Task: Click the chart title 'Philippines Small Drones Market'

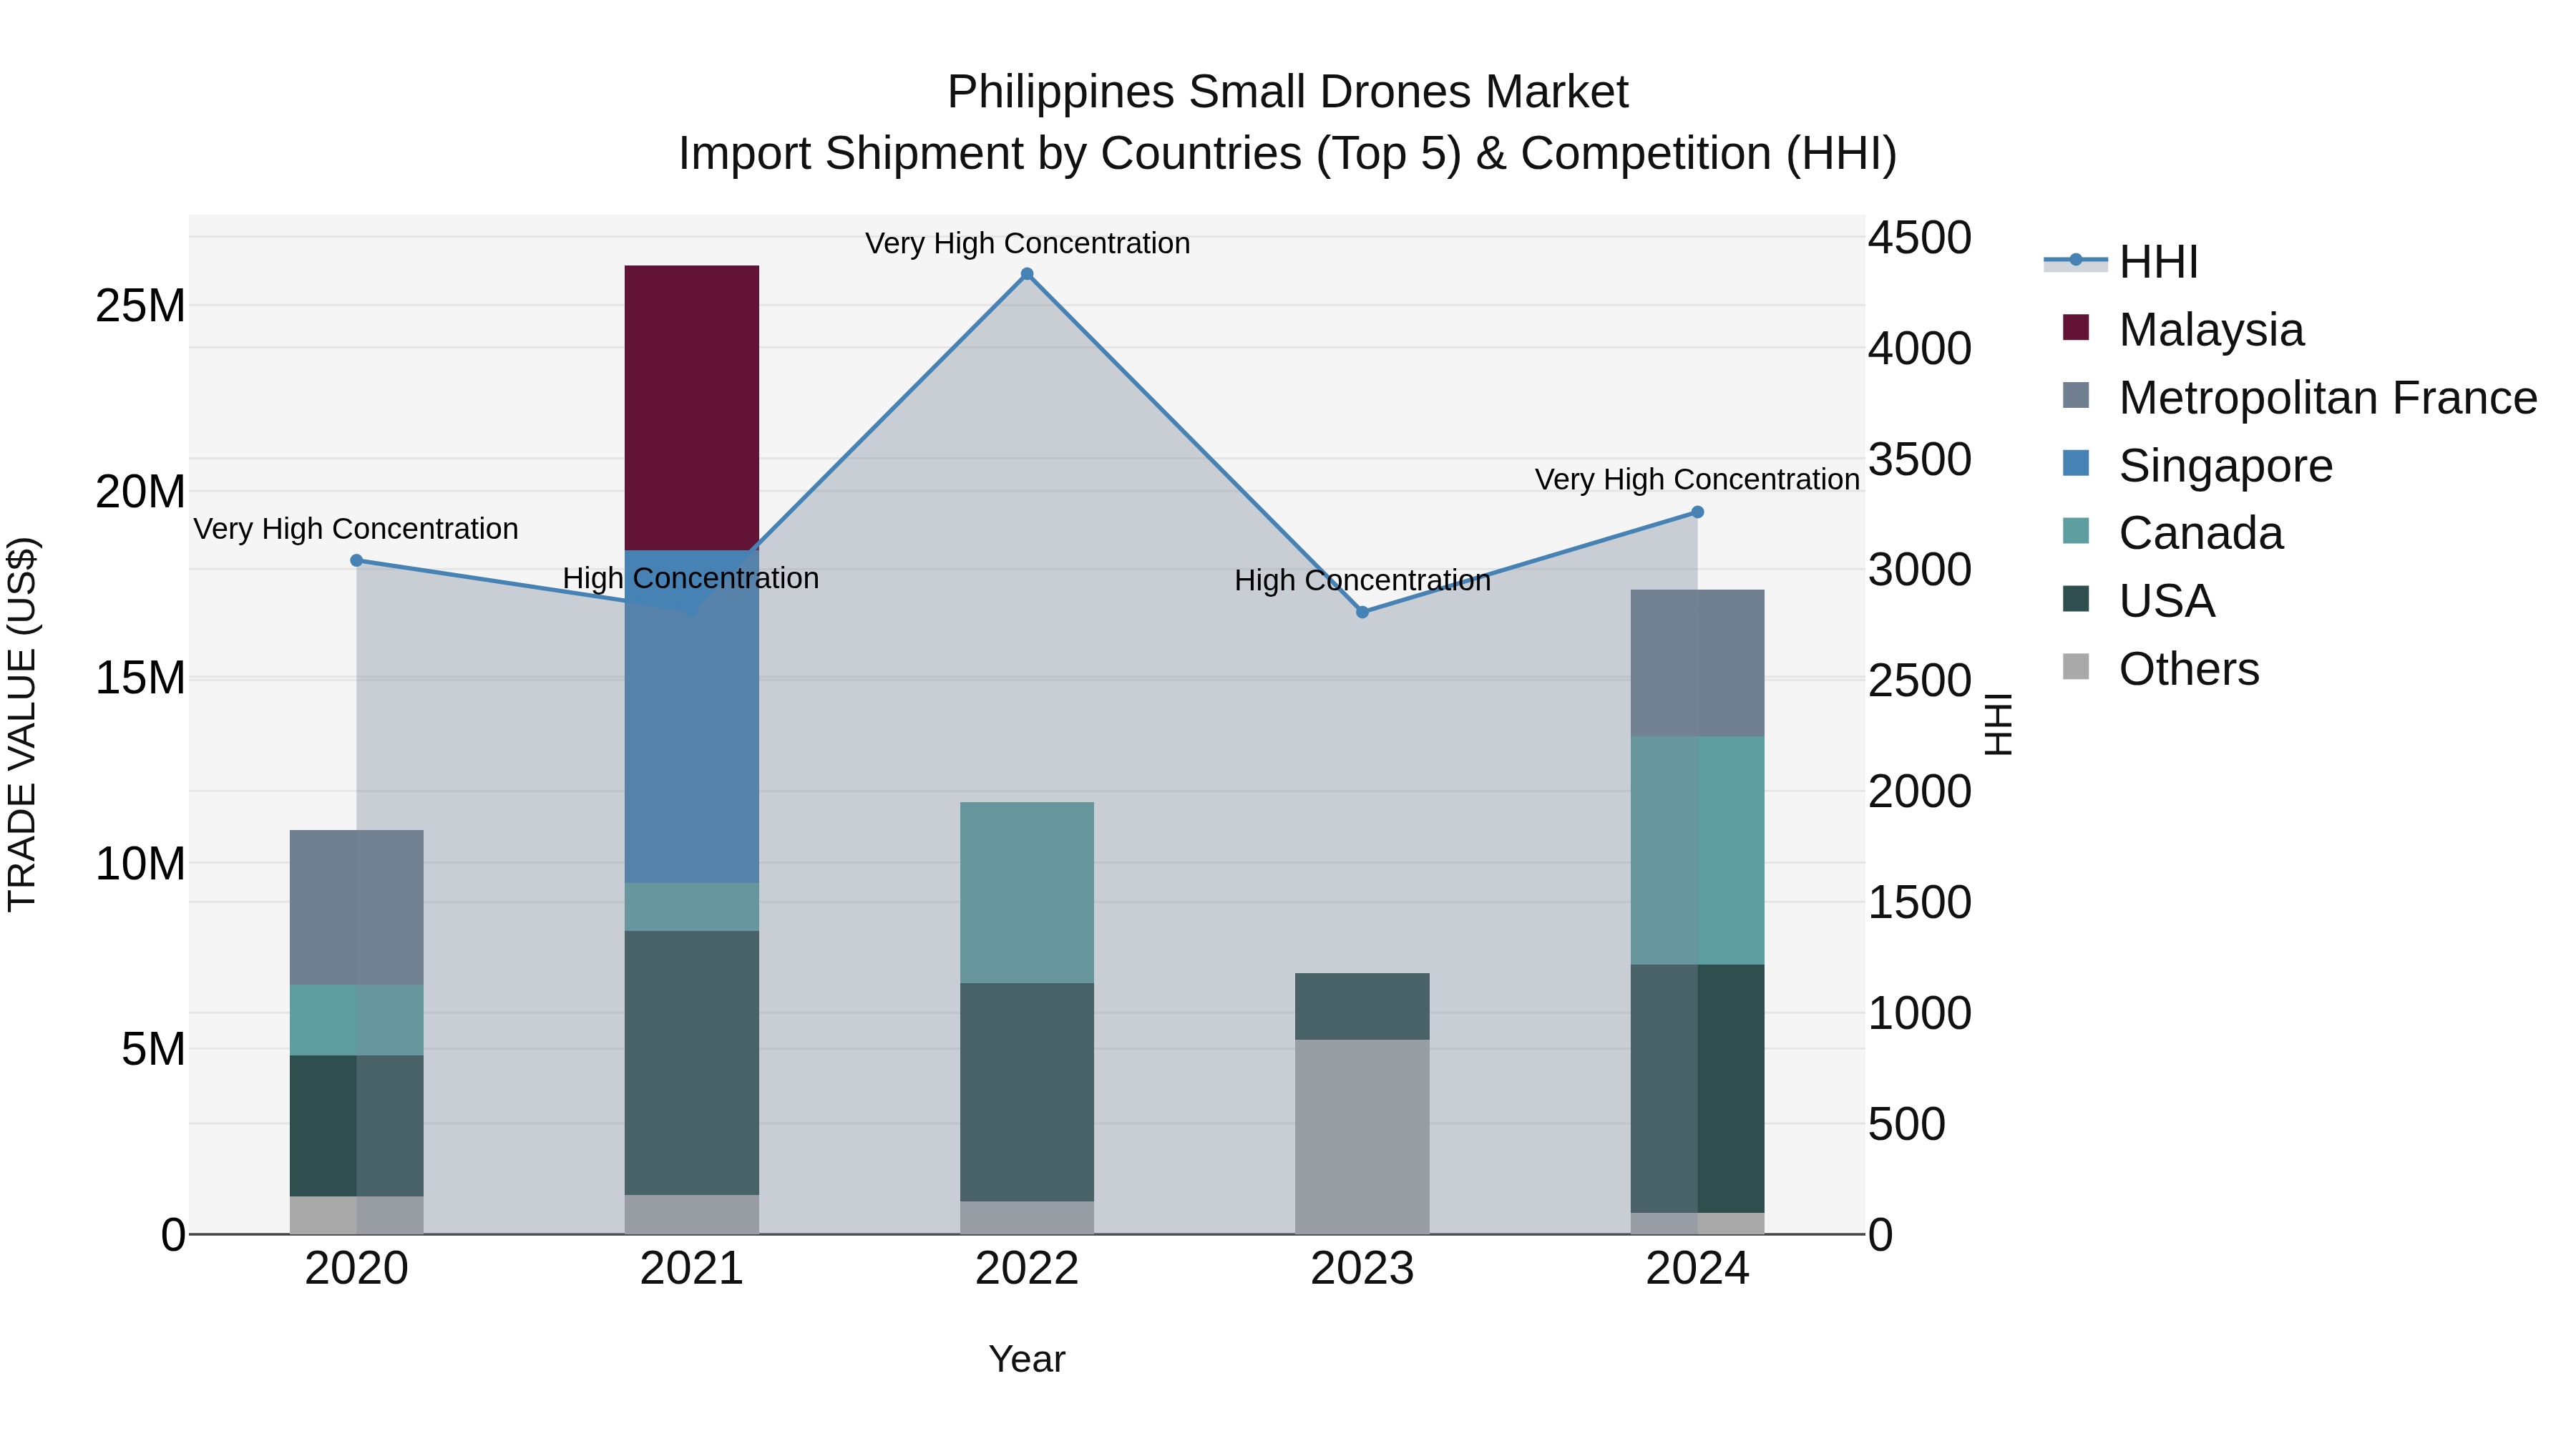Action: coord(1288,92)
